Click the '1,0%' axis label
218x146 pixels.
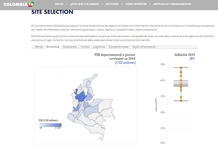[x=163, y=128]
